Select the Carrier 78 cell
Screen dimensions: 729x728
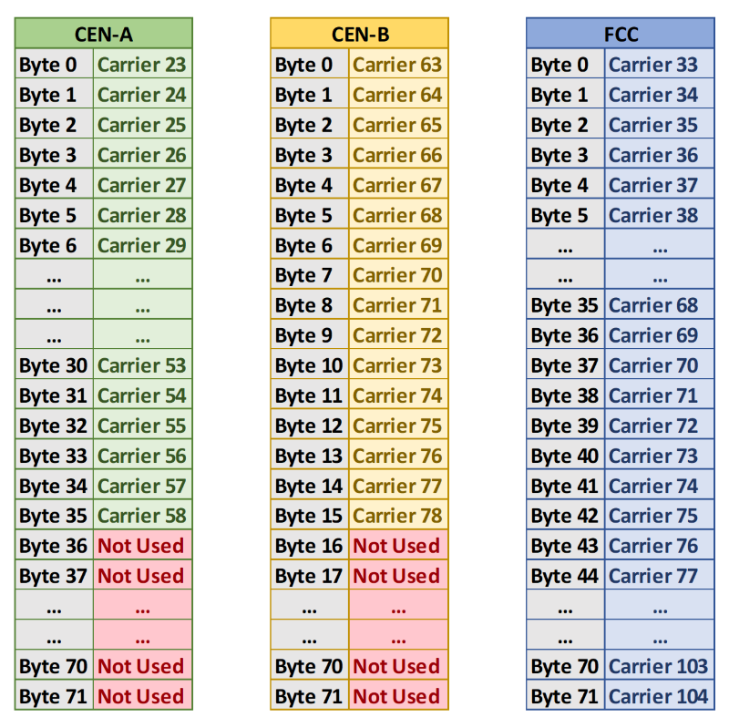coord(397,516)
